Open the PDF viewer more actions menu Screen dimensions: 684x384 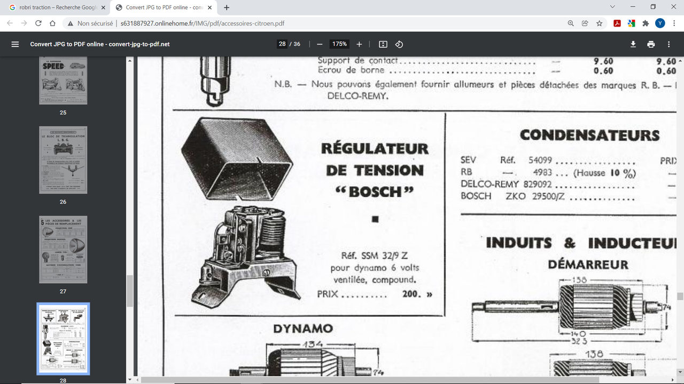pos(669,44)
